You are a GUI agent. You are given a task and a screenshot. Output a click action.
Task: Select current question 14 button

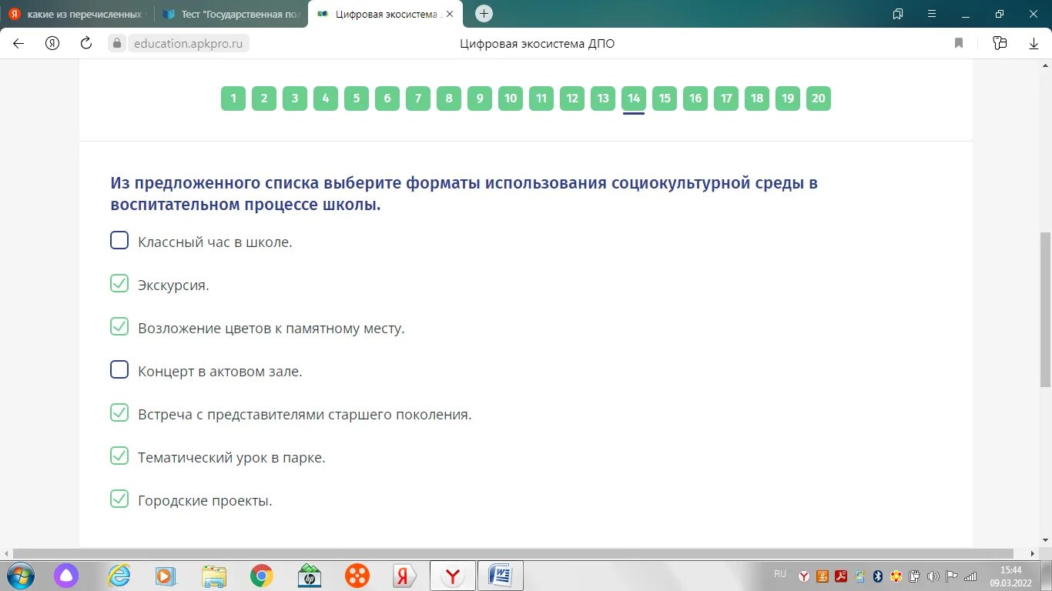click(x=634, y=98)
